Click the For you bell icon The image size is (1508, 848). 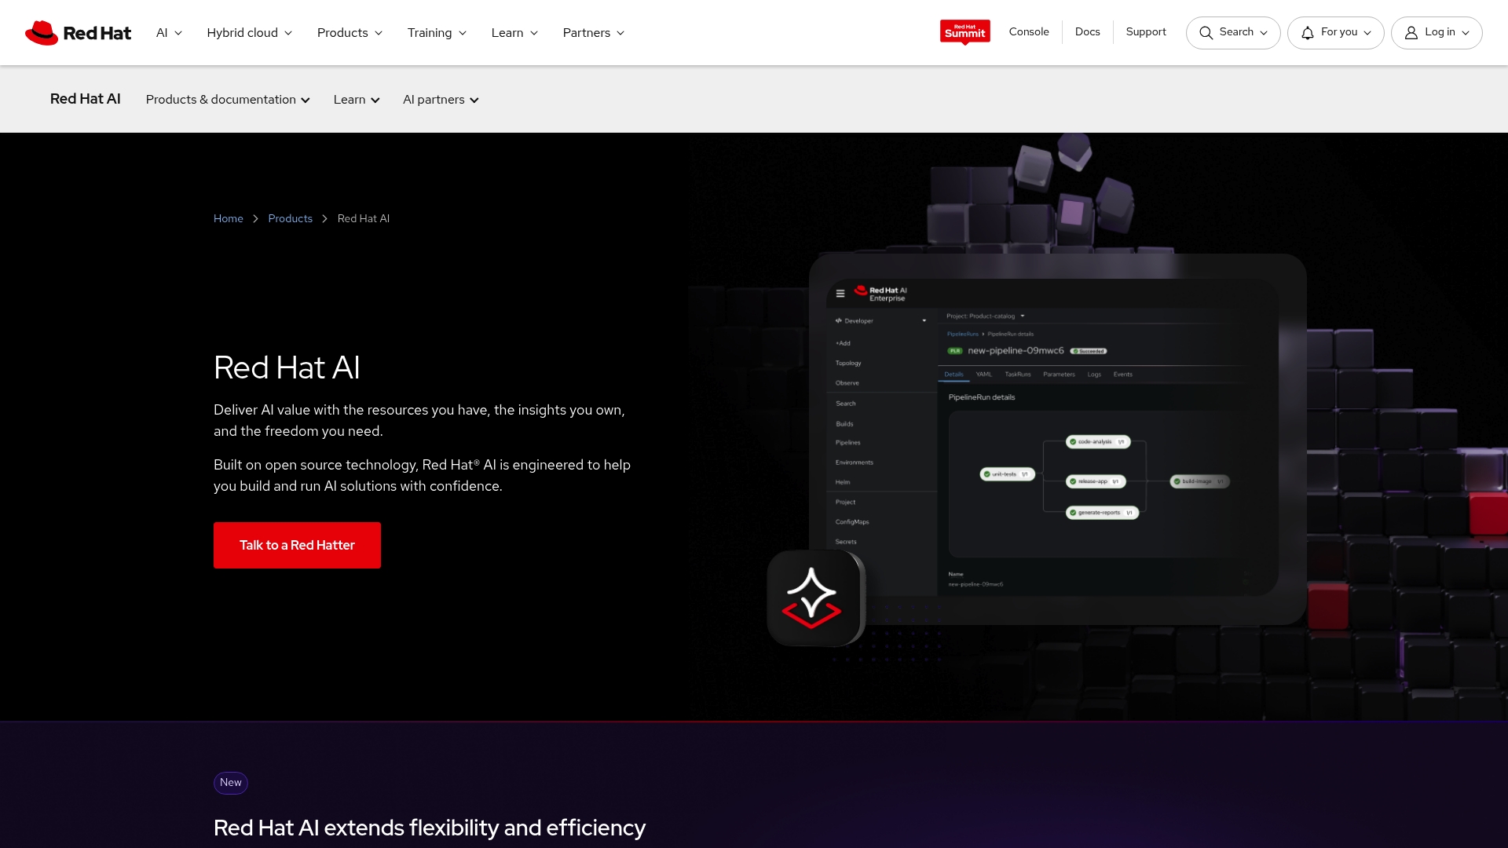pos(1308,33)
